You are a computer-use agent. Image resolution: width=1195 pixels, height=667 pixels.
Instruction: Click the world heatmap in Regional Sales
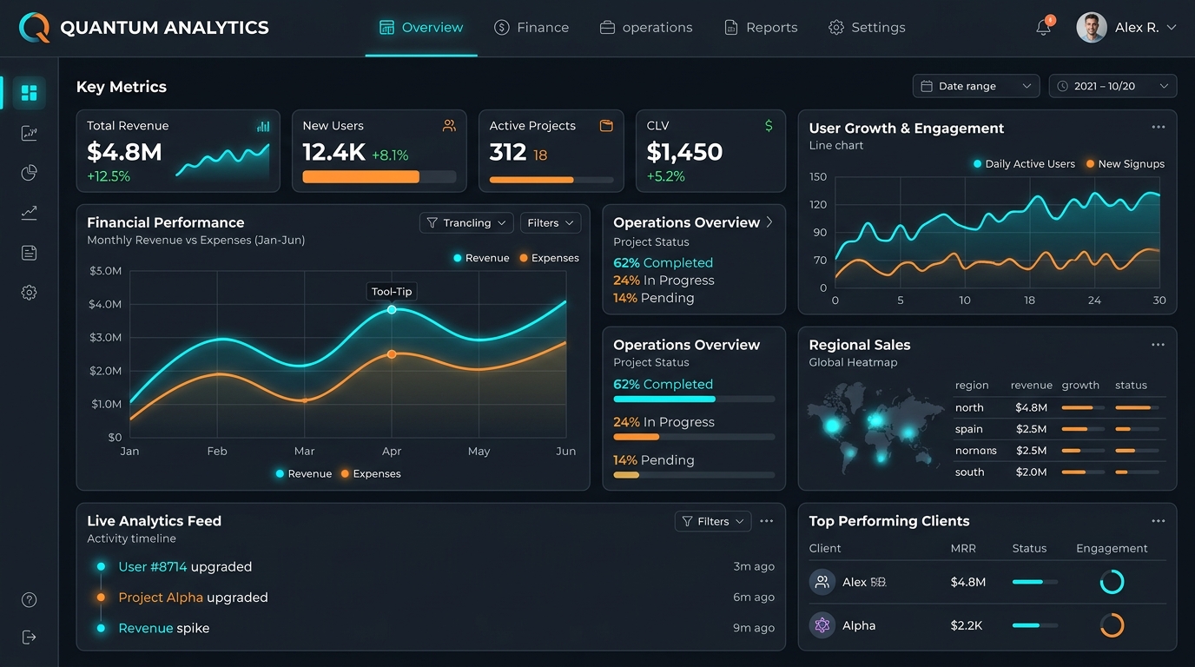(875, 428)
